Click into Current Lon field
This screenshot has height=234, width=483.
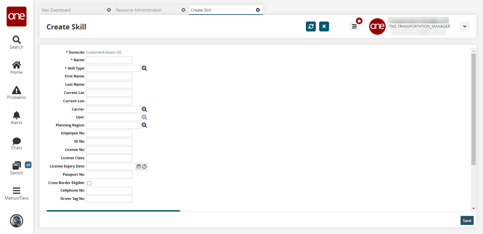(109, 101)
